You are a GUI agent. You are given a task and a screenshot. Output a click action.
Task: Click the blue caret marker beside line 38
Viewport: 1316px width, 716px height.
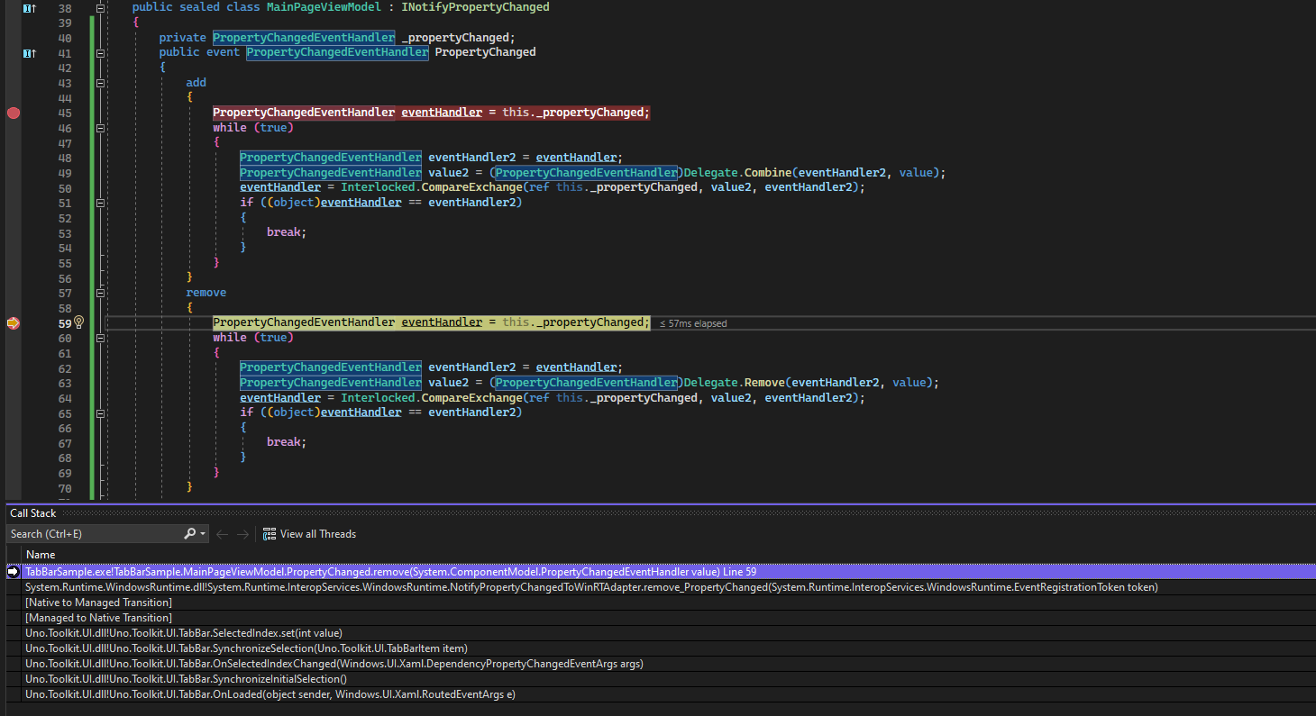click(x=28, y=7)
